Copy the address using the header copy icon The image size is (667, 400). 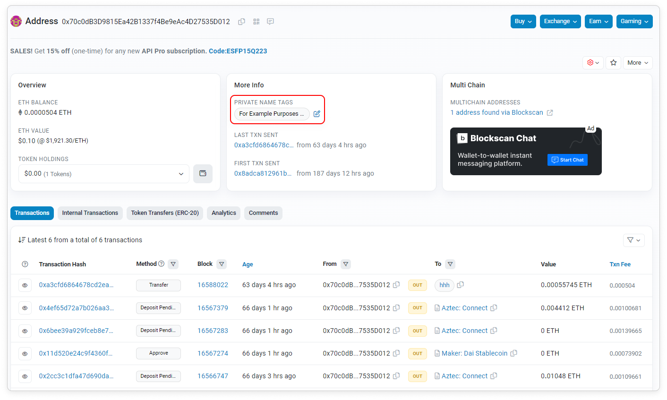(x=241, y=22)
